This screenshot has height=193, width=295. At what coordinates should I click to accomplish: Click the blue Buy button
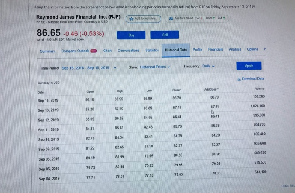click(x=131, y=35)
